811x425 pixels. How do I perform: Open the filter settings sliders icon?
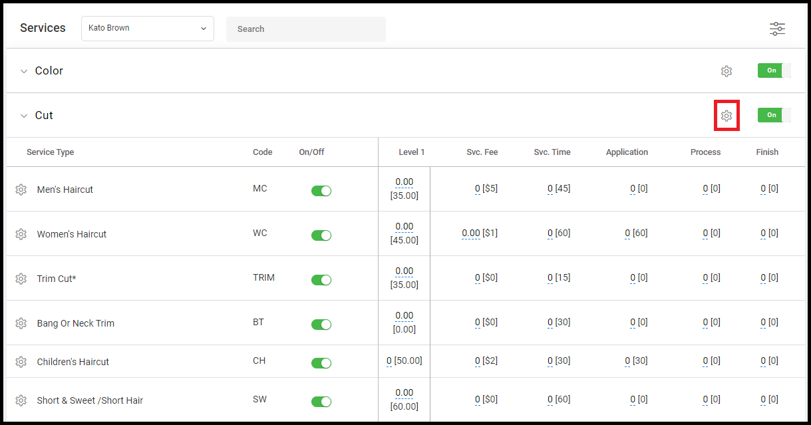pyautogui.click(x=777, y=29)
